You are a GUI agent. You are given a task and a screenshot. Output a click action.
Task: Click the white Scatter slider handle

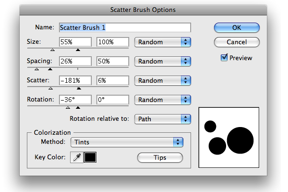[51, 89]
